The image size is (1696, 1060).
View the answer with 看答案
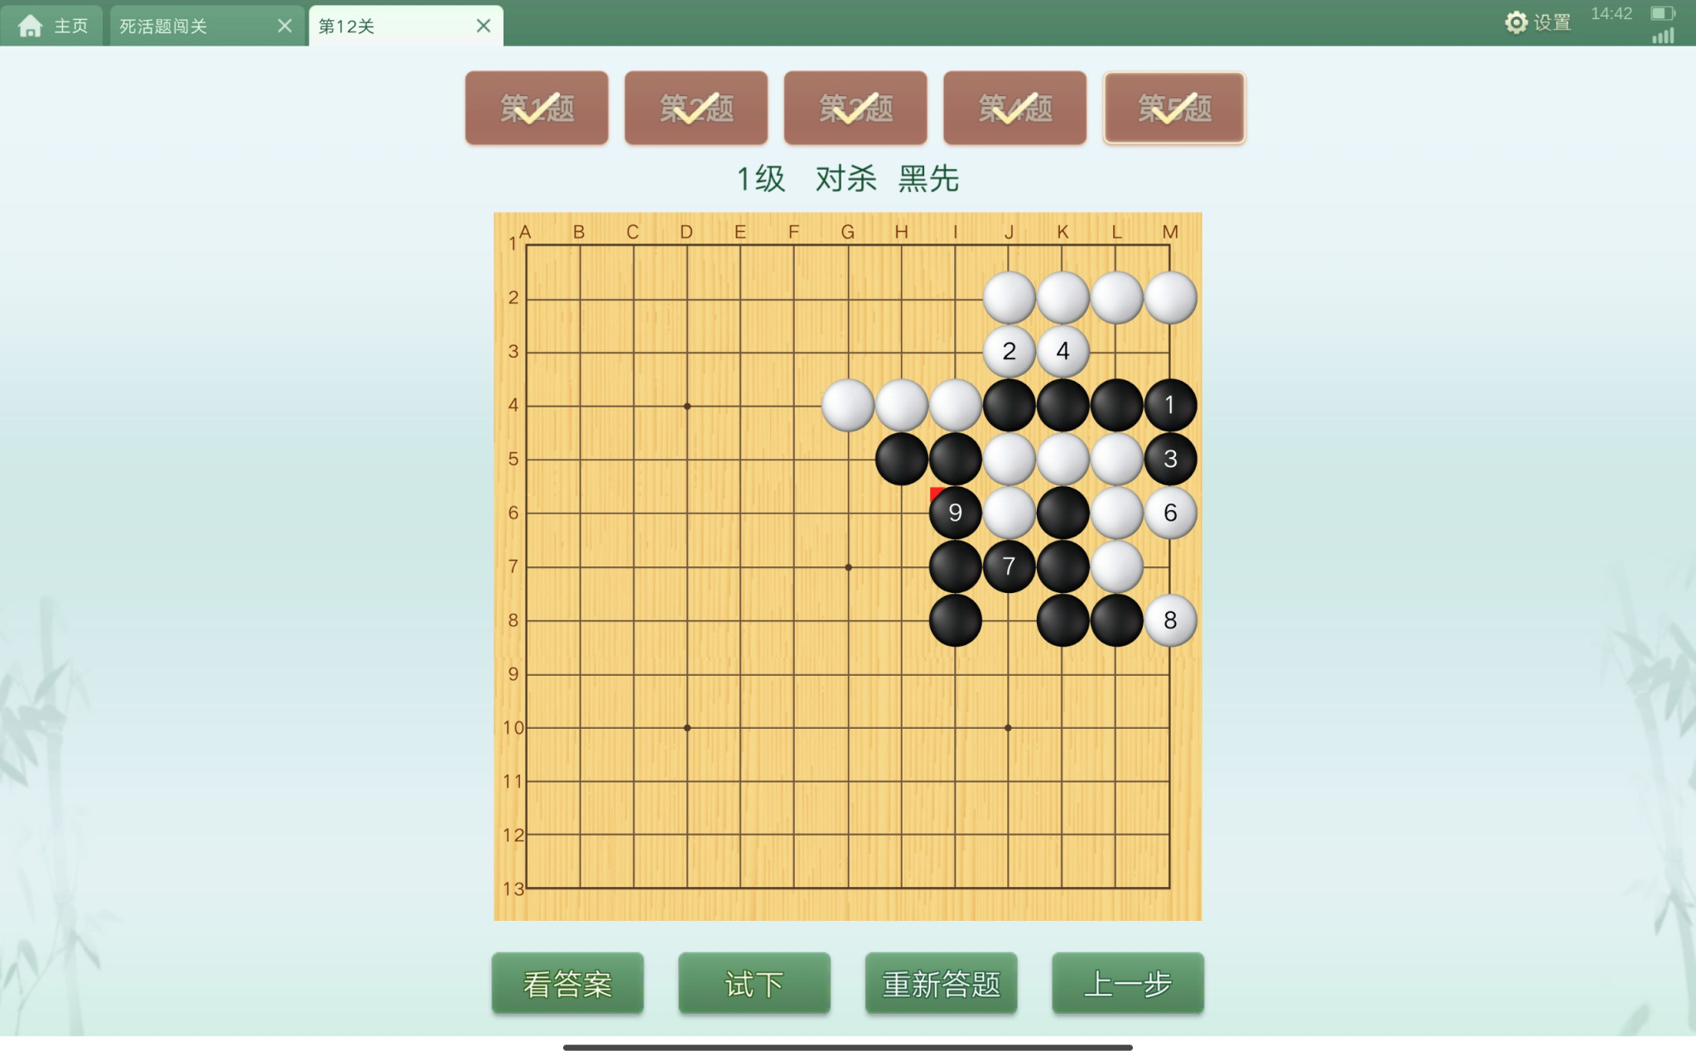click(x=567, y=983)
